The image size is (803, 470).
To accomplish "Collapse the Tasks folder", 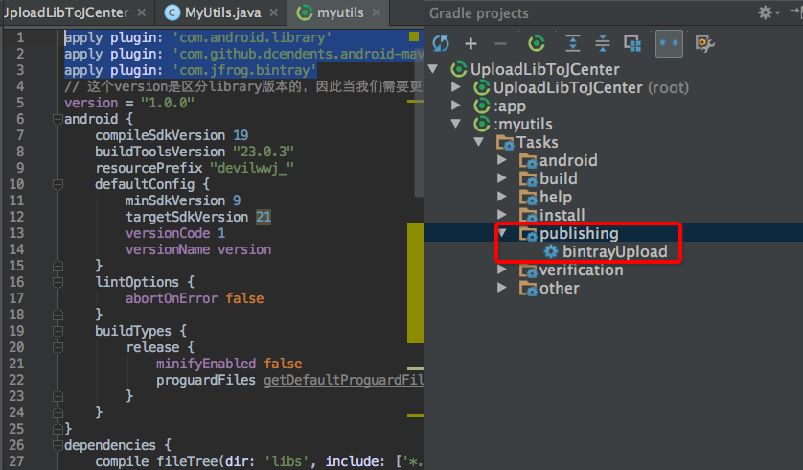I will click(479, 142).
